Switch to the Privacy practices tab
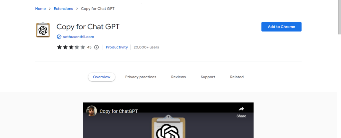 (x=141, y=77)
